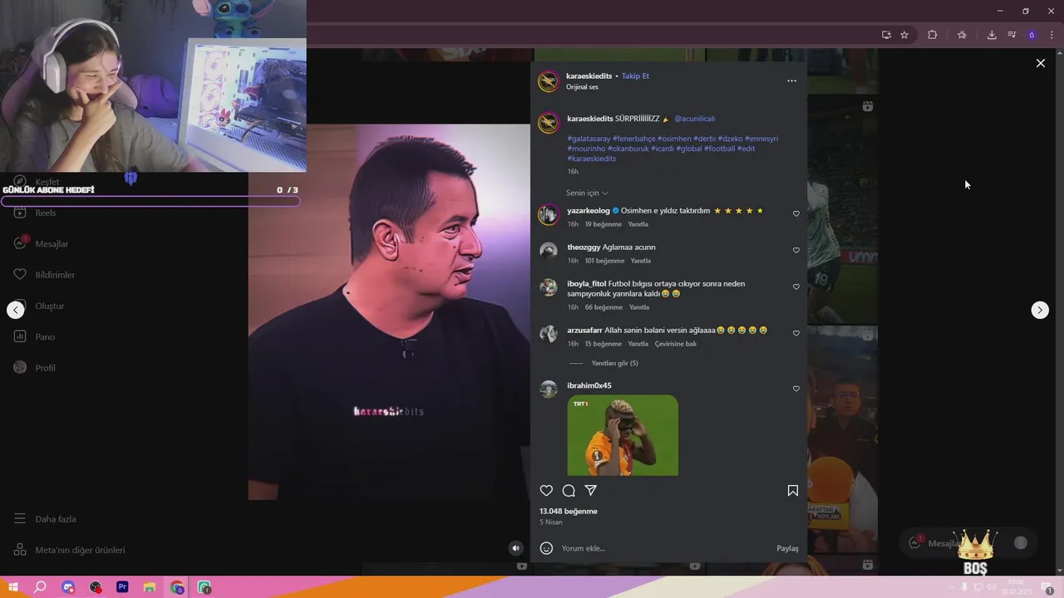Viewport: 1064px width, 598px height.
Task: Open File Explorer from the taskbar
Action: [x=150, y=587]
